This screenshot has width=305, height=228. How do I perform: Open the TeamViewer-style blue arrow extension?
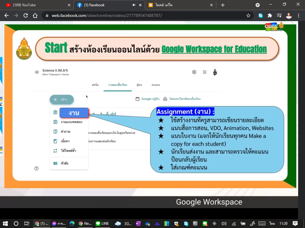(261, 15)
